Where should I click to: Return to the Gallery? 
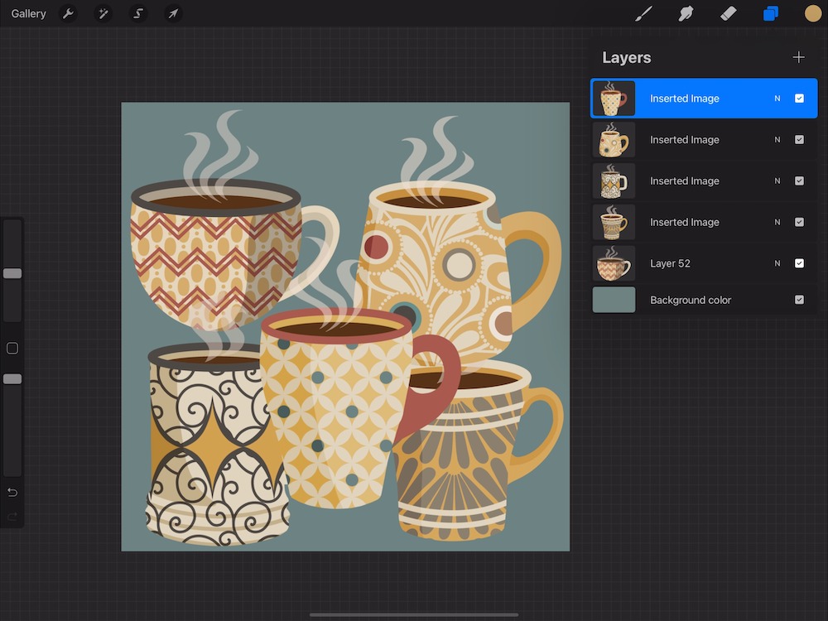(29, 14)
